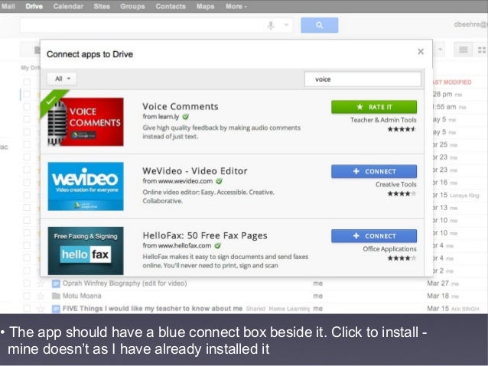This screenshot has width=488, height=366.
Task: Open the Voice Comments title link
Action: [181, 106]
